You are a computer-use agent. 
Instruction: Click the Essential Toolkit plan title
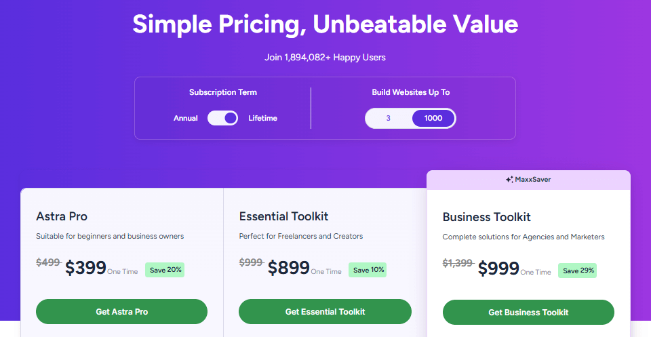coord(283,217)
